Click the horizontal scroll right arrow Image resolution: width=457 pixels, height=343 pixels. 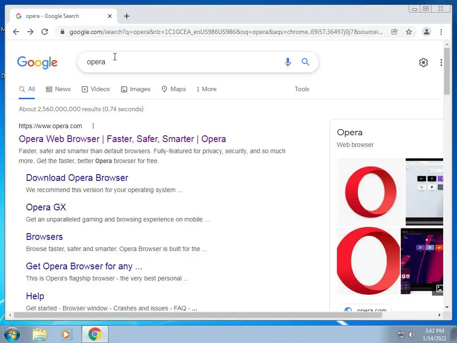click(x=440, y=315)
